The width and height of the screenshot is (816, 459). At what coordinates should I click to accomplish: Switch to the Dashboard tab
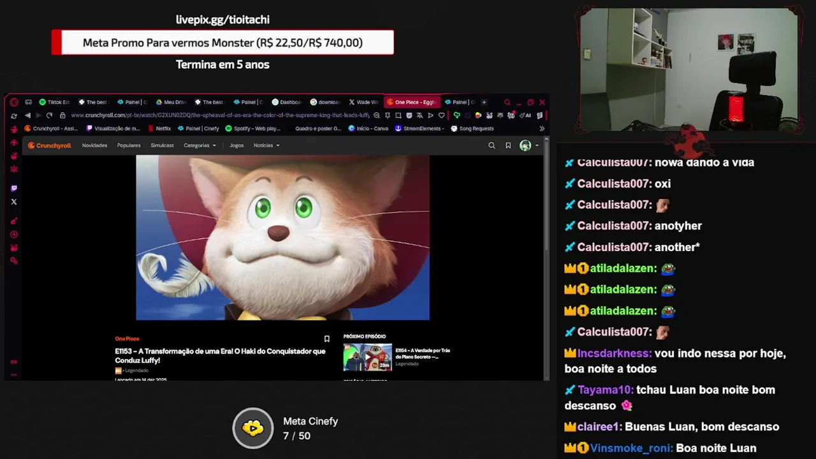[287, 102]
